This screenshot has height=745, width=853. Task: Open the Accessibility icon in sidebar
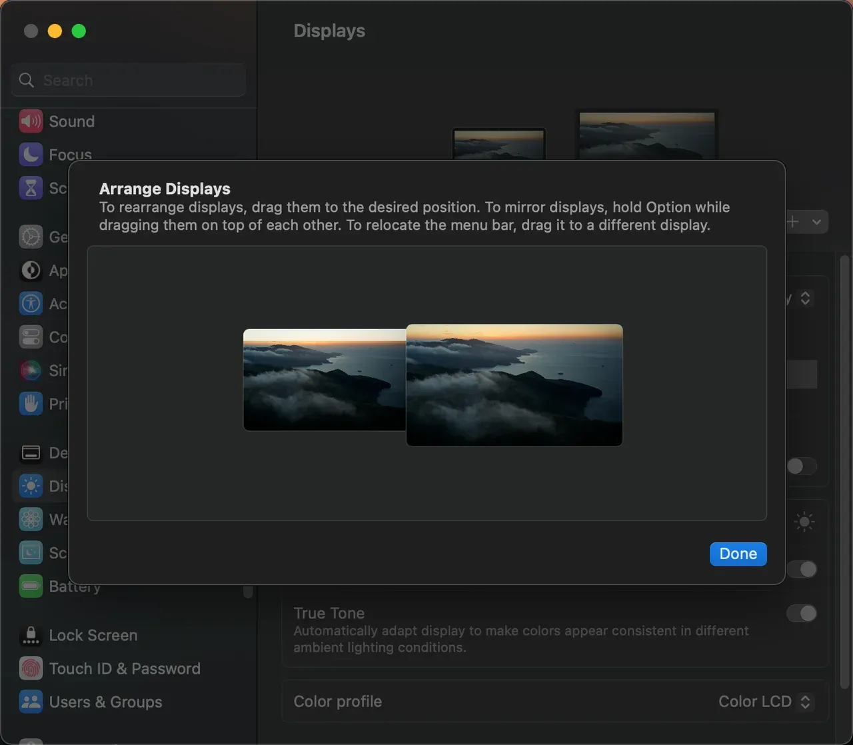(x=31, y=304)
